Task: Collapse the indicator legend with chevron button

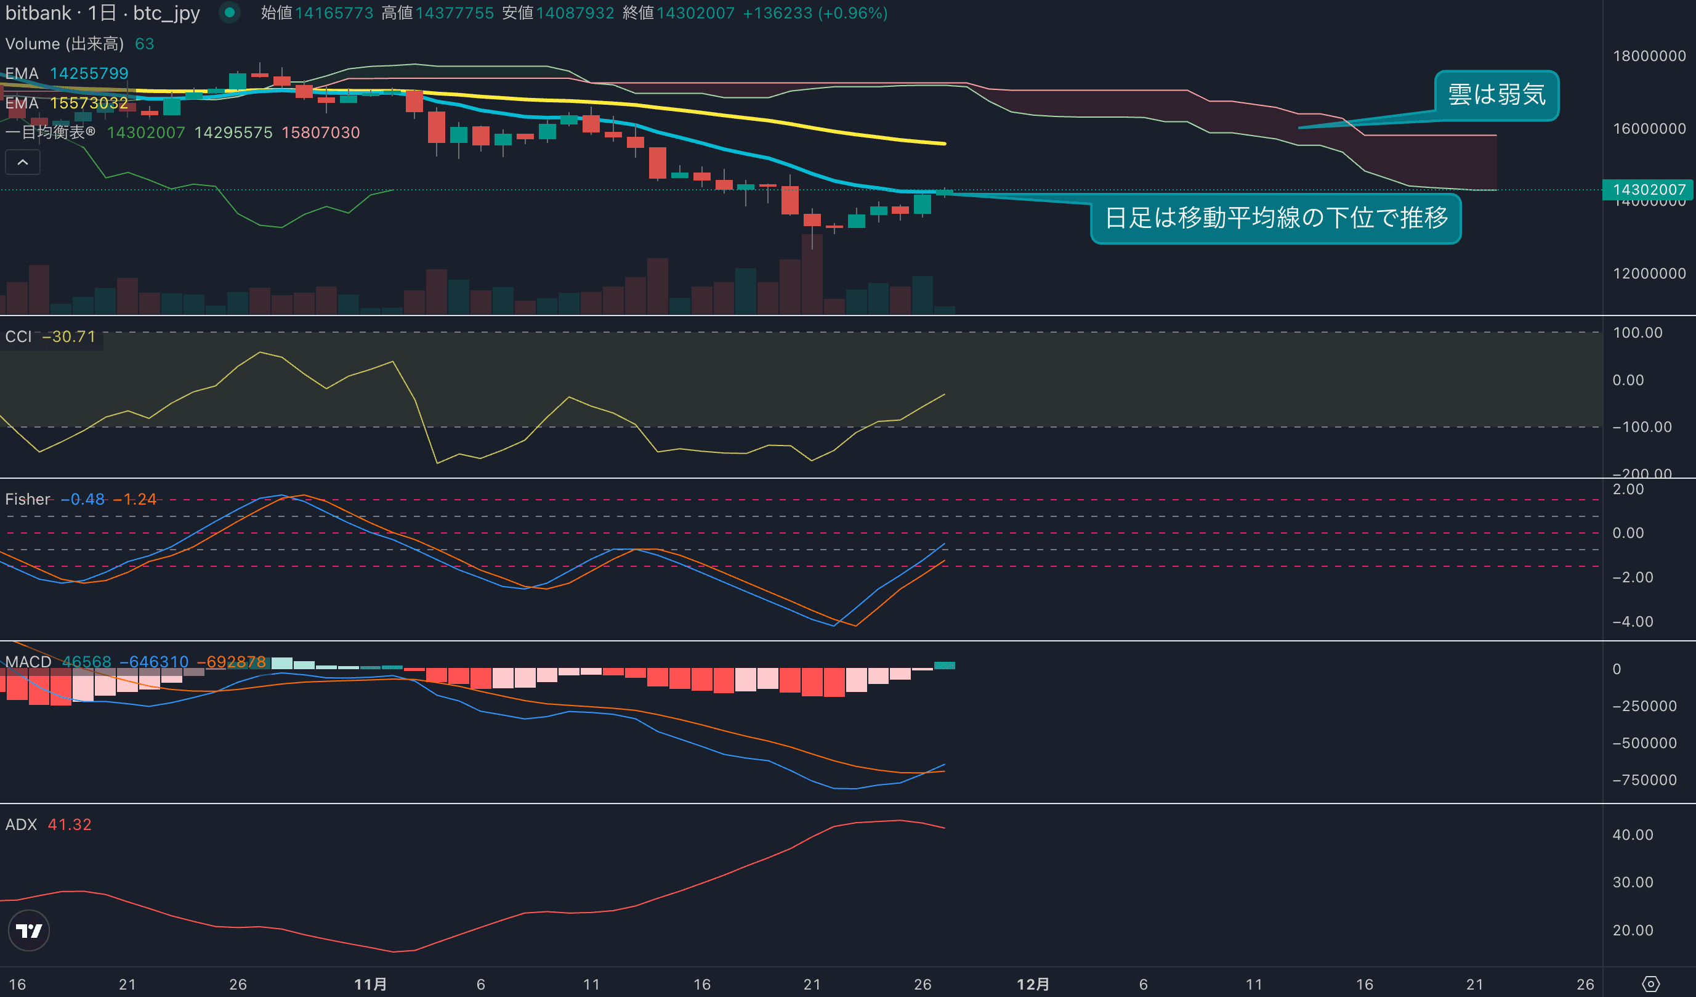Action: [x=22, y=162]
